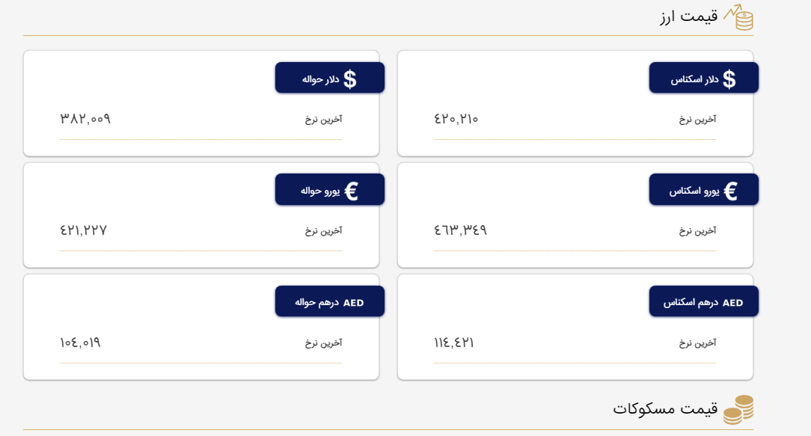The height and width of the screenshot is (436, 811).
Task: Select the دلار اسکناس label text
Action: tap(695, 79)
